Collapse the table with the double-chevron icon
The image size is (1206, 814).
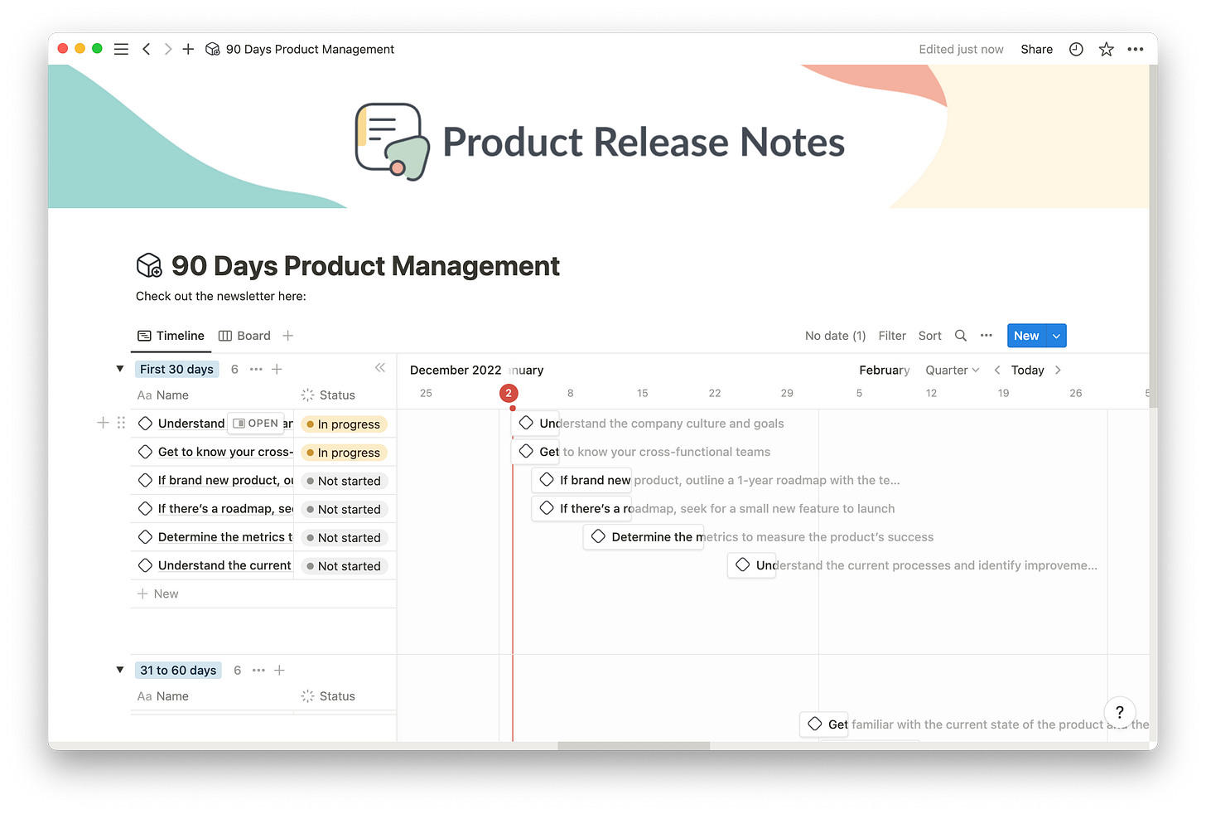click(380, 367)
